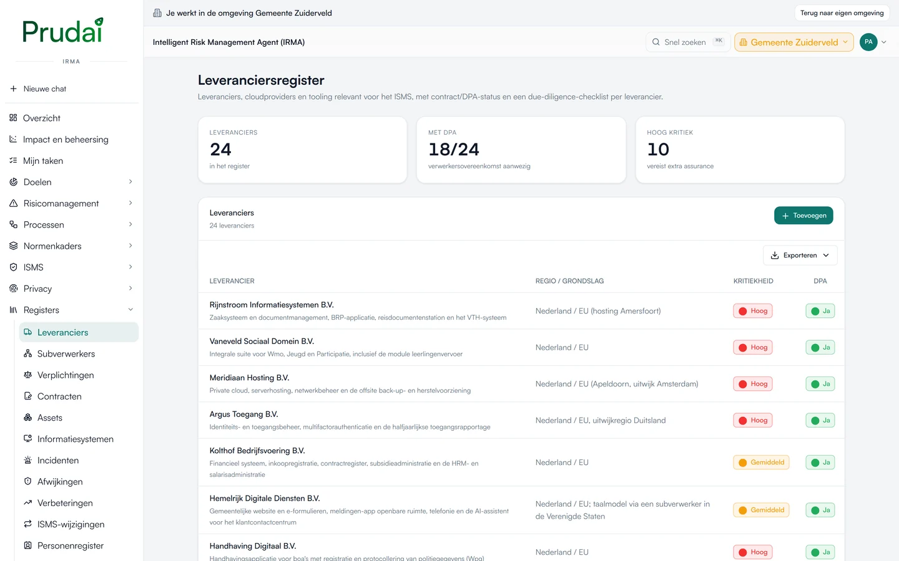Open Informatiesystemen in the sidebar
Image resolution: width=899 pixels, height=561 pixels.
79,439
